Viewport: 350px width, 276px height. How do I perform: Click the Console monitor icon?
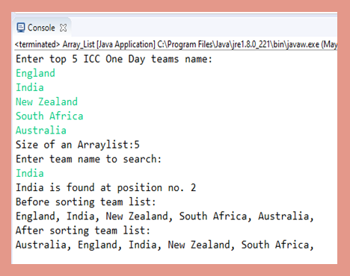click(x=21, y=28)
